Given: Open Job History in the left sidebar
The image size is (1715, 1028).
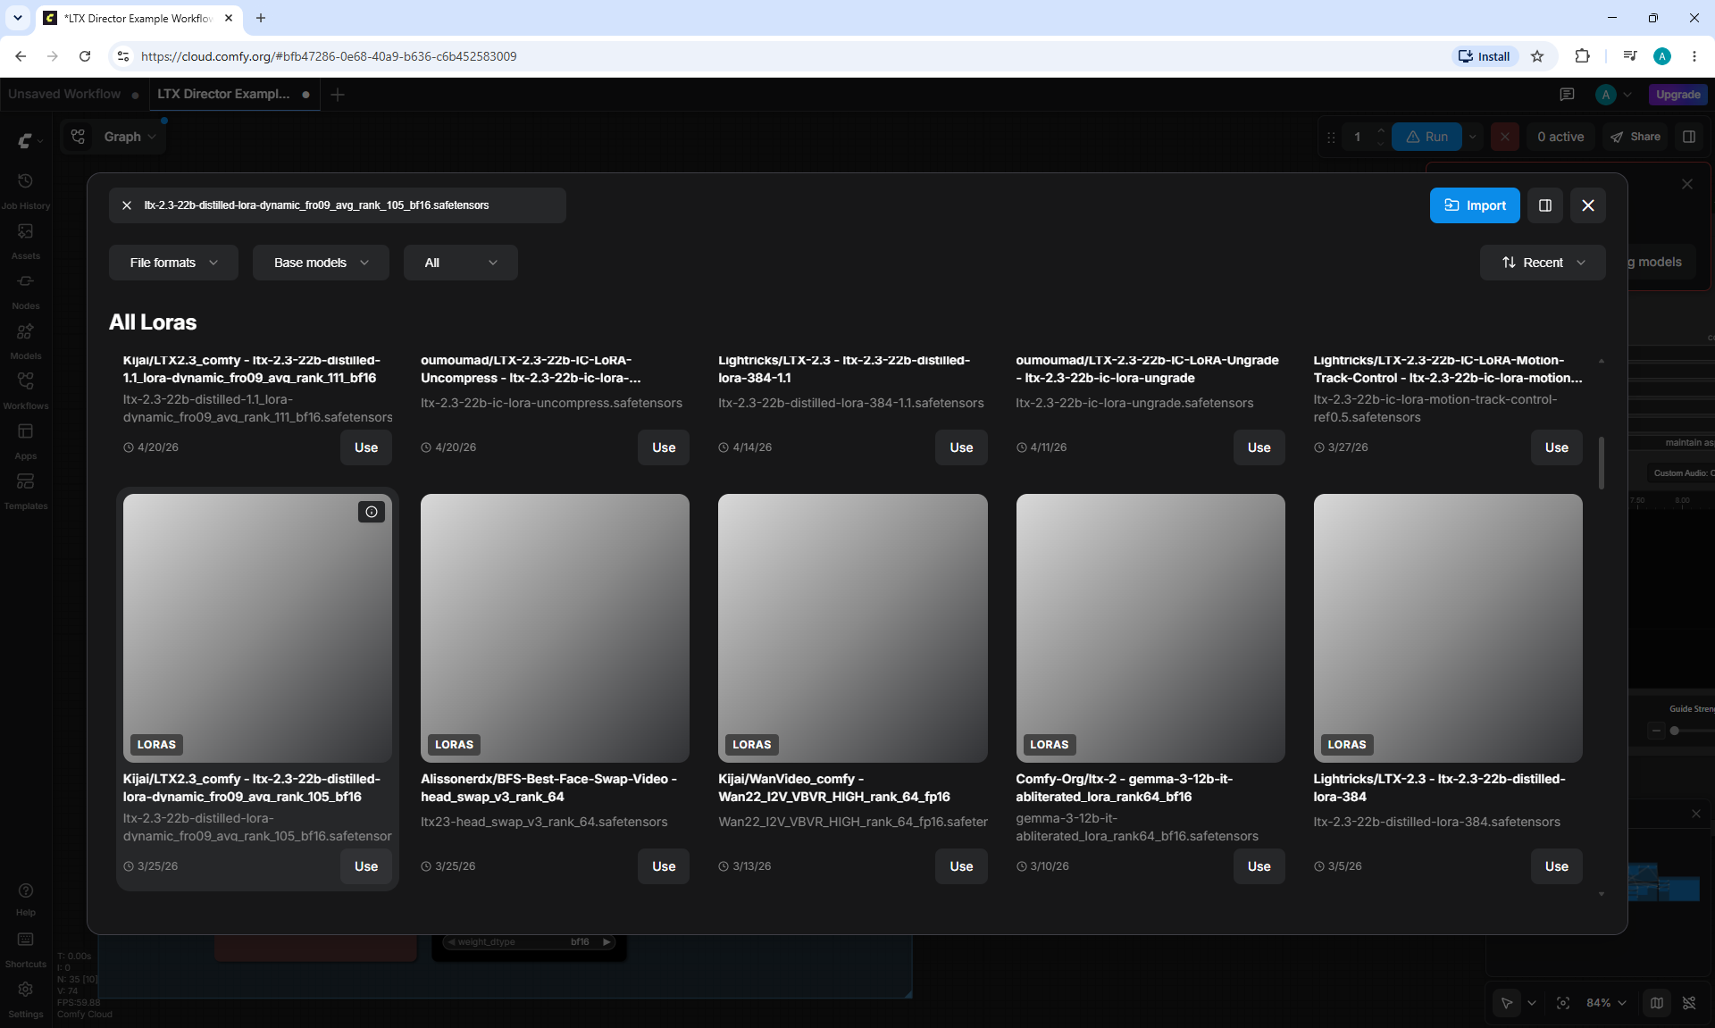Looking at the screenshot, I should 25,189.
